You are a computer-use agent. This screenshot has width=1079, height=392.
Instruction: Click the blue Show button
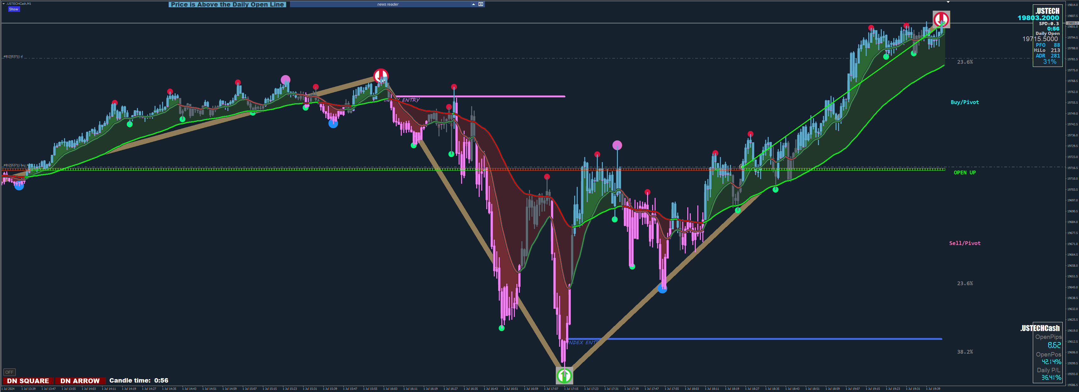pyautogui.click(x=14, y=9)
